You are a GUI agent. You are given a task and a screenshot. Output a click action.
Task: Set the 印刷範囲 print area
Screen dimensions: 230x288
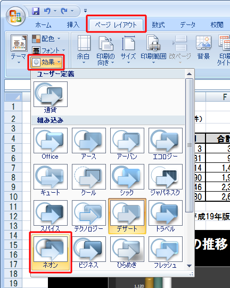[x=153, y=50]
